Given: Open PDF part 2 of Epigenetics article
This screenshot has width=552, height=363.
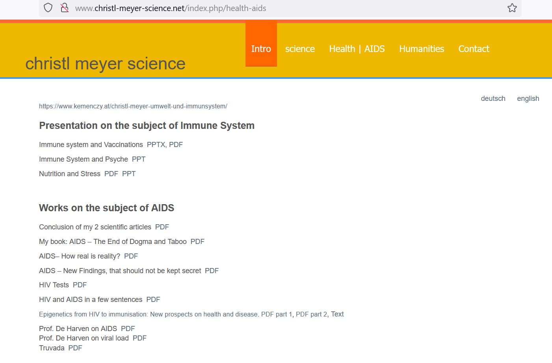Looking at the screenshot, I should (311, 314).
